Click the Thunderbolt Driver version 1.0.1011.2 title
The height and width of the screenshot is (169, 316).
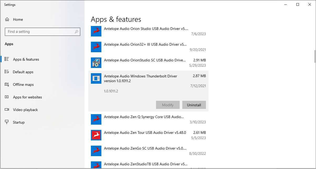pos(141,78)
